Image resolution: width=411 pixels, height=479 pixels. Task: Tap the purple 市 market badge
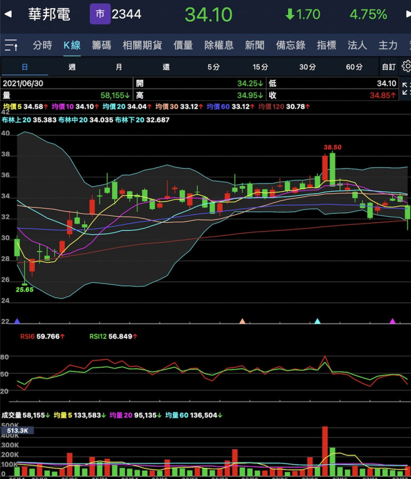click(x=100, y=14)
